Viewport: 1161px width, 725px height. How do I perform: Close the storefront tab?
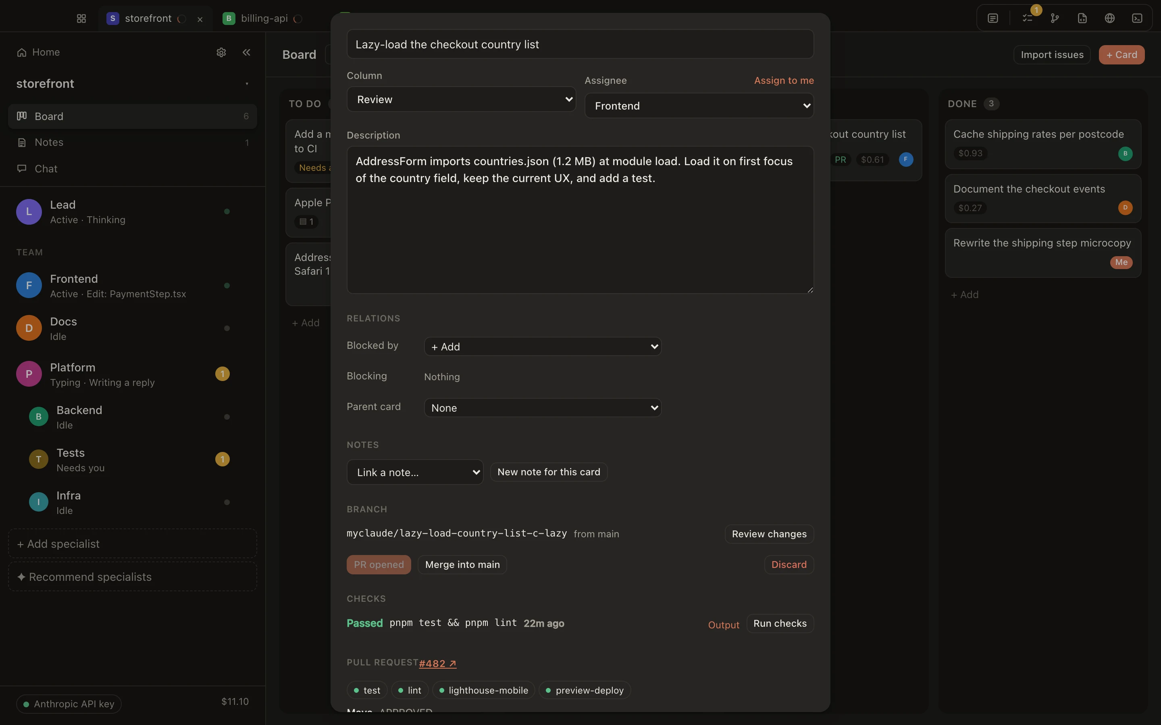coord(200,19)
